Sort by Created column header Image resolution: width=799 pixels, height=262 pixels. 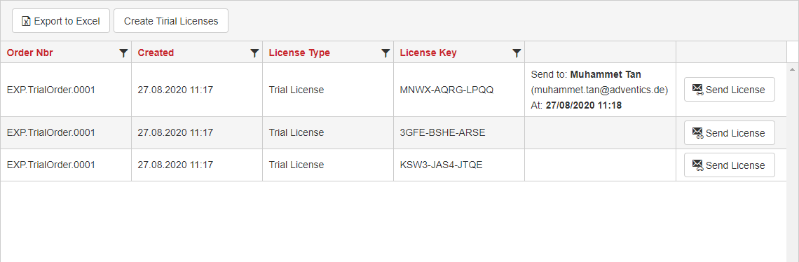[156, 53]
